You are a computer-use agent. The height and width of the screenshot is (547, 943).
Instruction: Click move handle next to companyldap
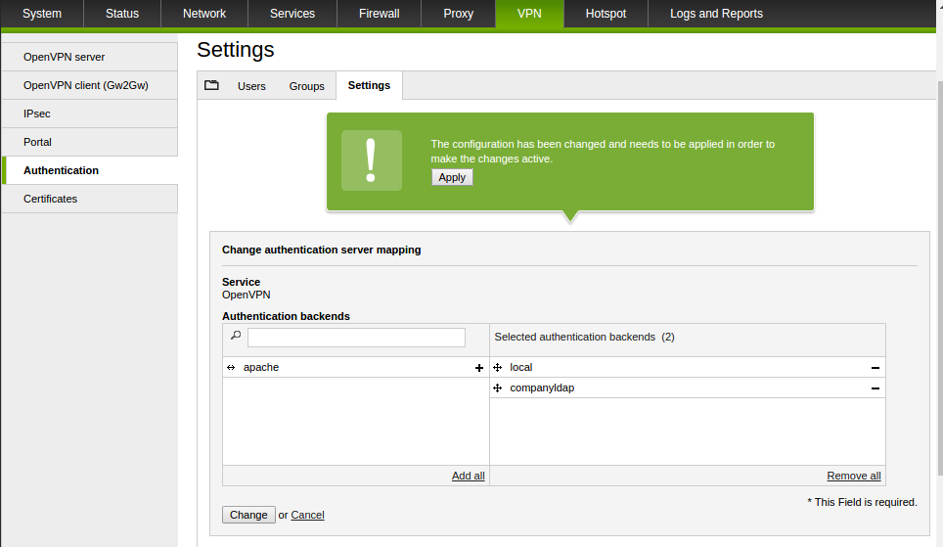[x=497, y=388]
